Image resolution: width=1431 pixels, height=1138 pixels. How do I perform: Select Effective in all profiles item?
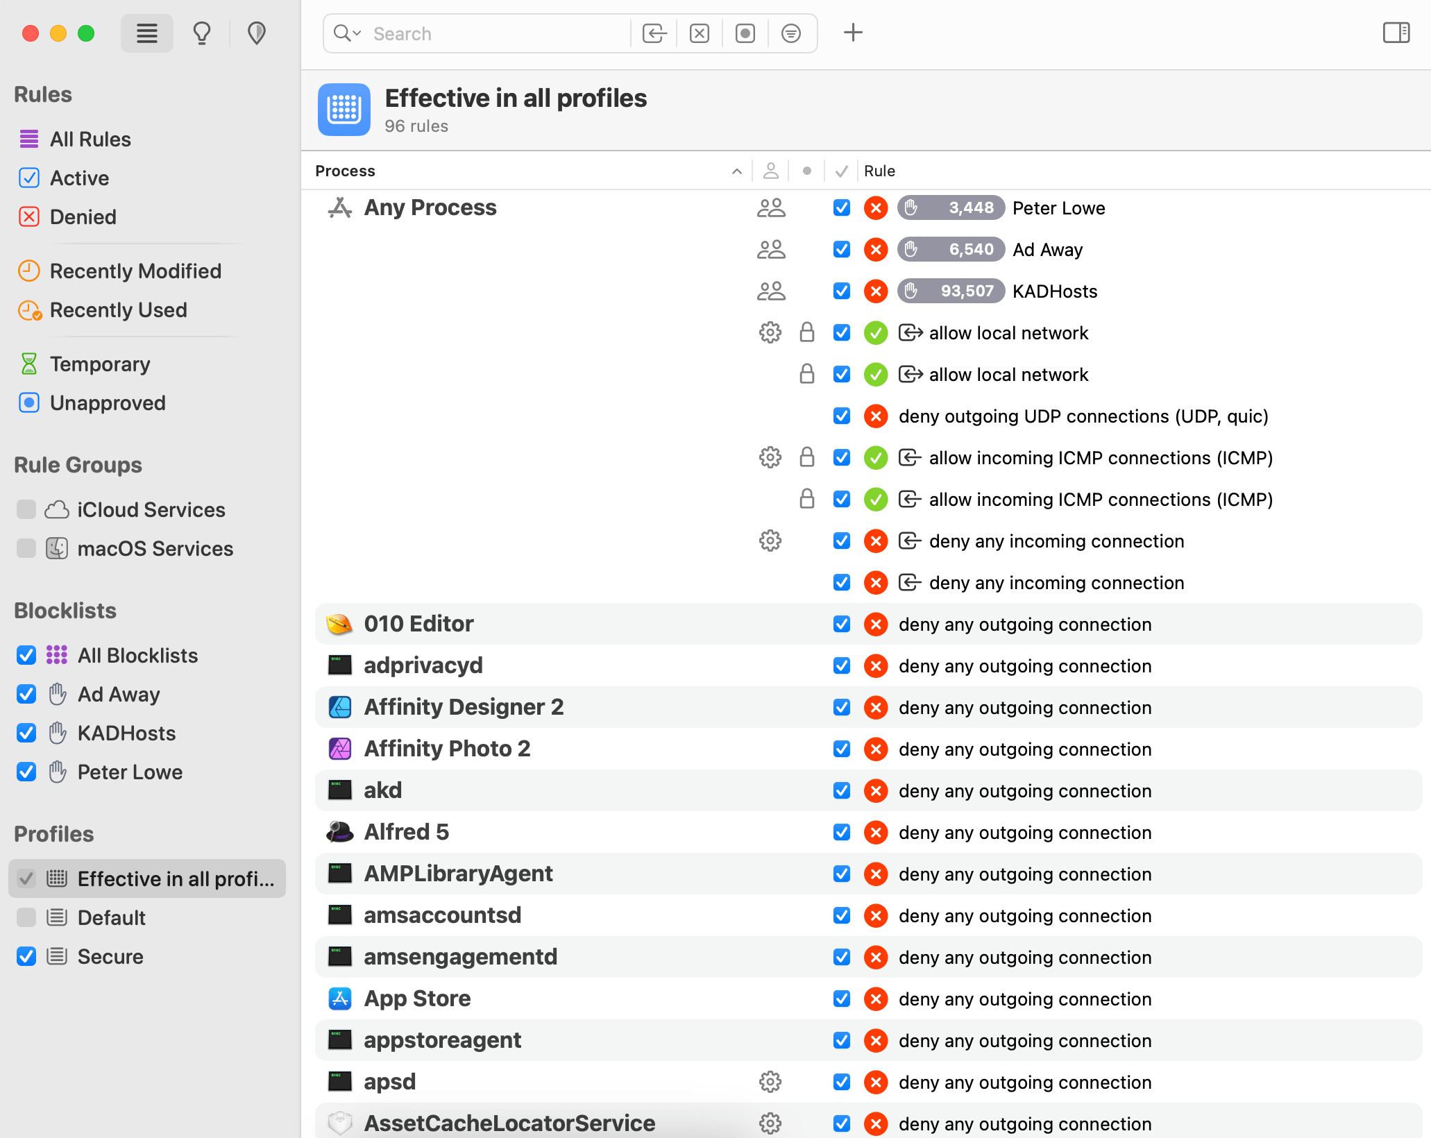pos(147,879)
